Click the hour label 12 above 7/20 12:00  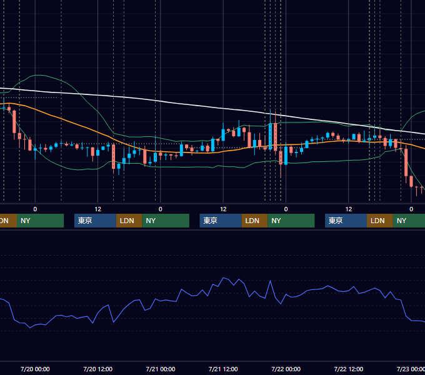point(98,209)
